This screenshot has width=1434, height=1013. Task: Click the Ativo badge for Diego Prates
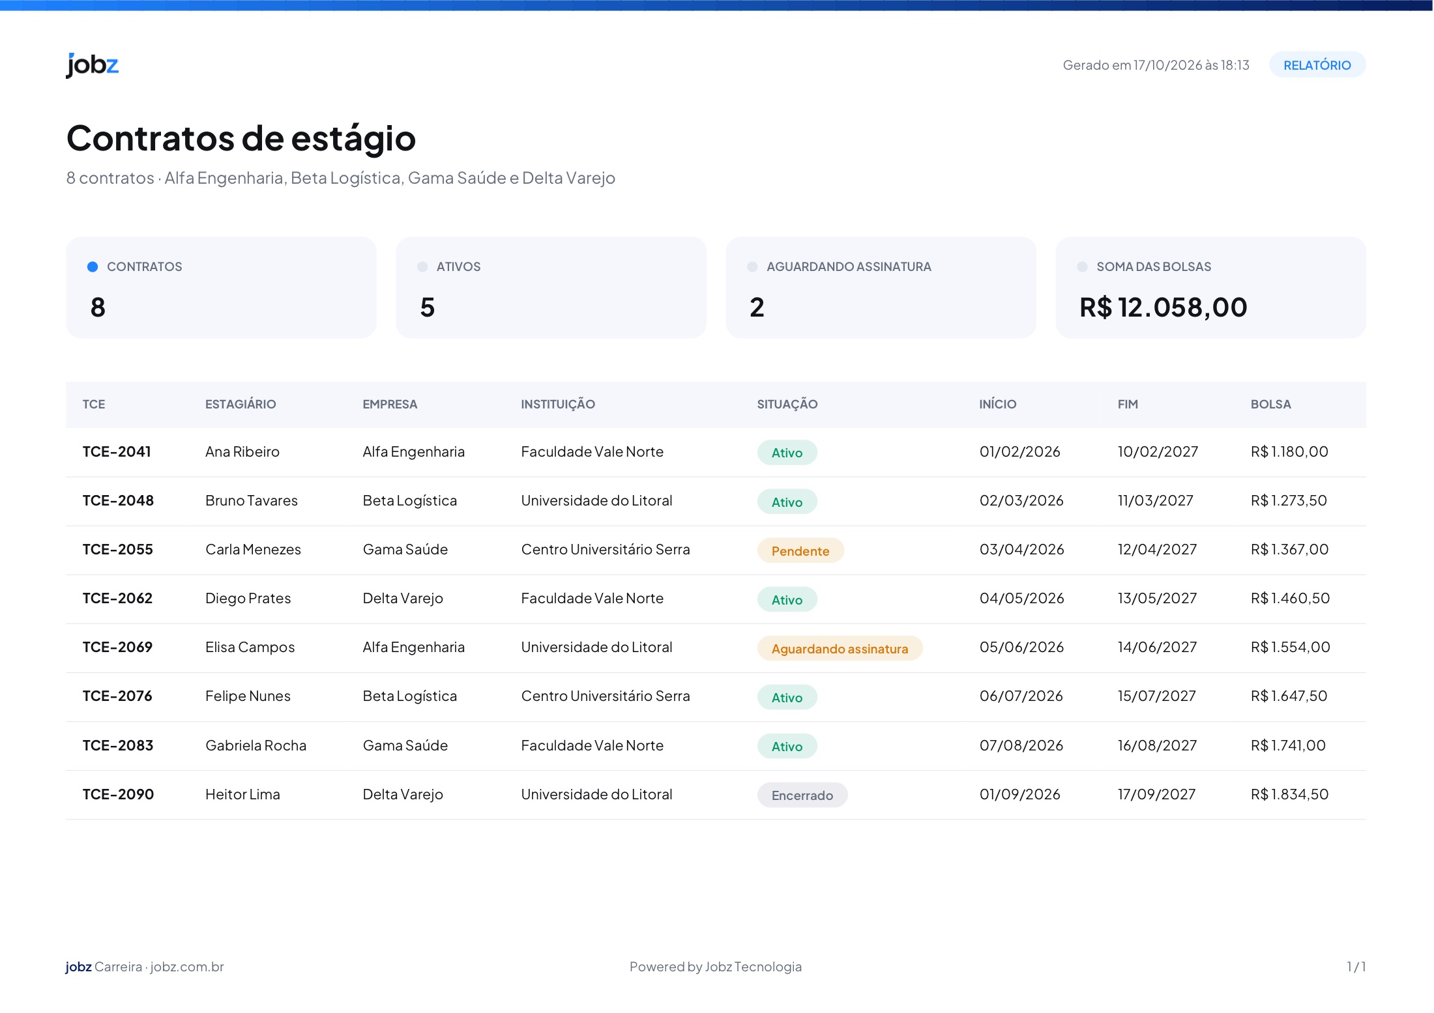tap(787, 599)
